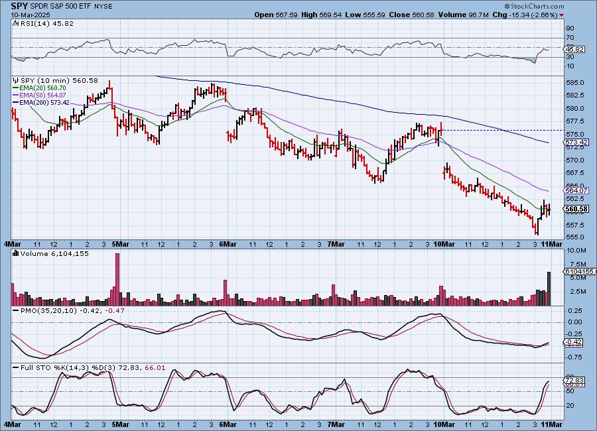The image size is (597, 431).
Task: Click the black Full STO legend line swatch
Action: coord(16,368)
